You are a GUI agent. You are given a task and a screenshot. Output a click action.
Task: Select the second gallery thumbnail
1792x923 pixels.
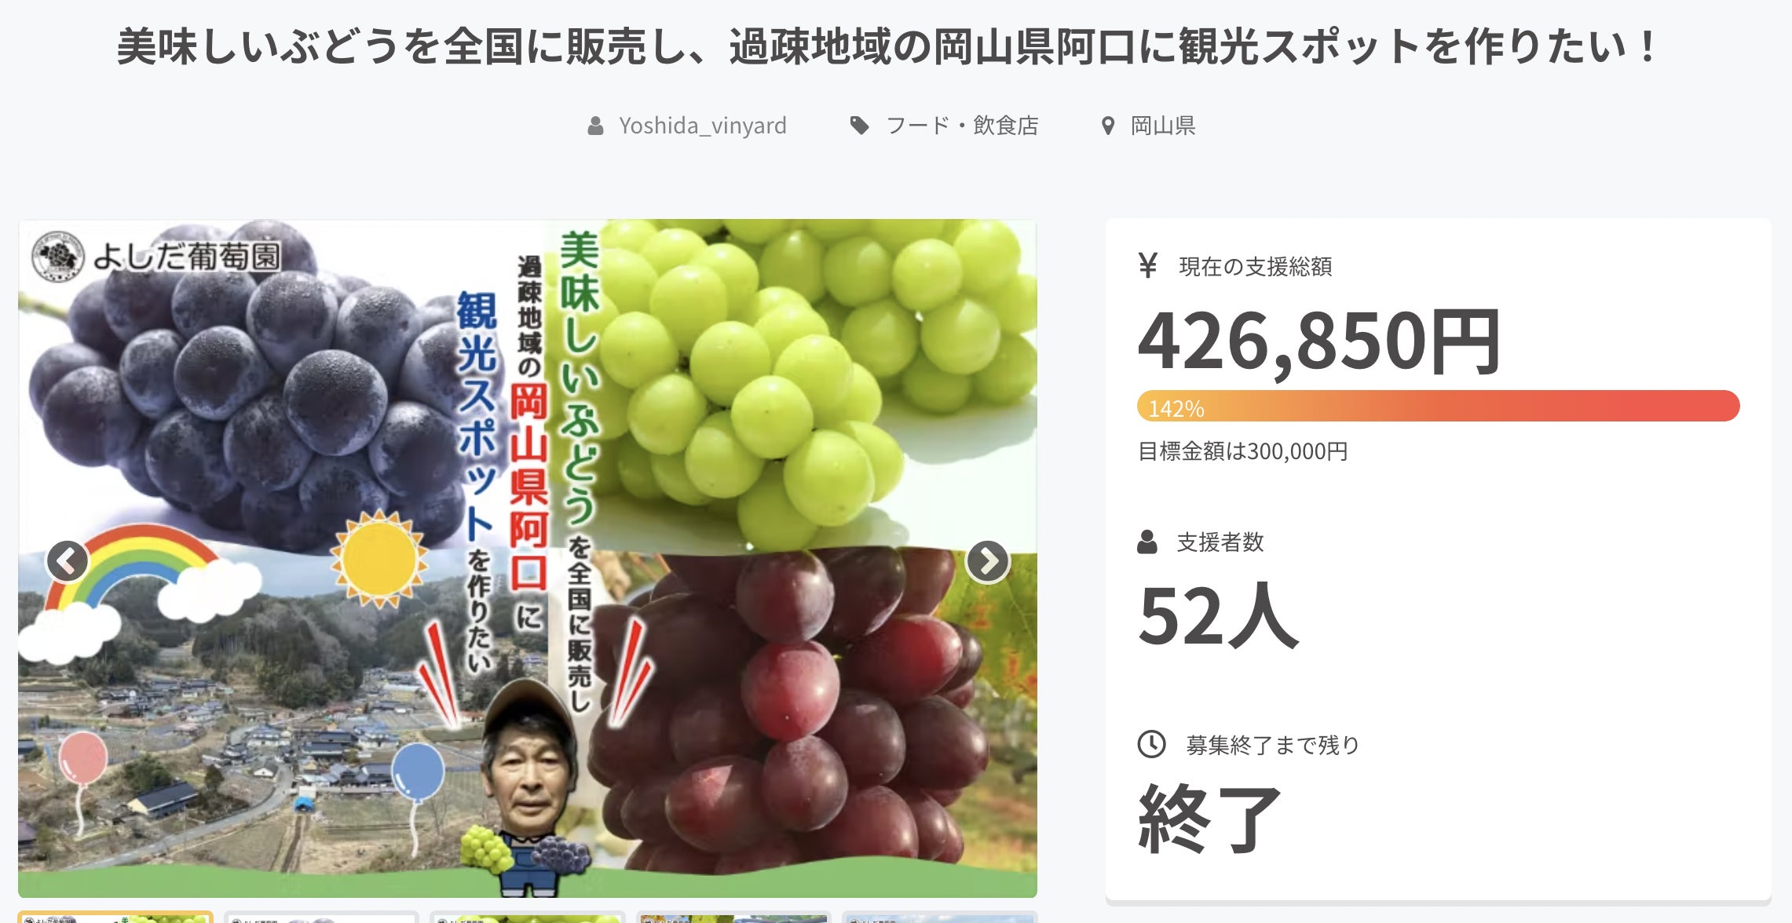coord(321,917)
